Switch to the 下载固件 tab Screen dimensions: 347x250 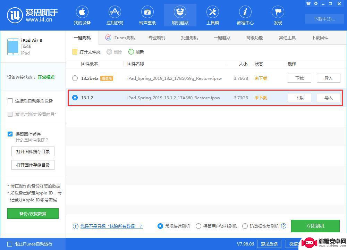point(320,37)
